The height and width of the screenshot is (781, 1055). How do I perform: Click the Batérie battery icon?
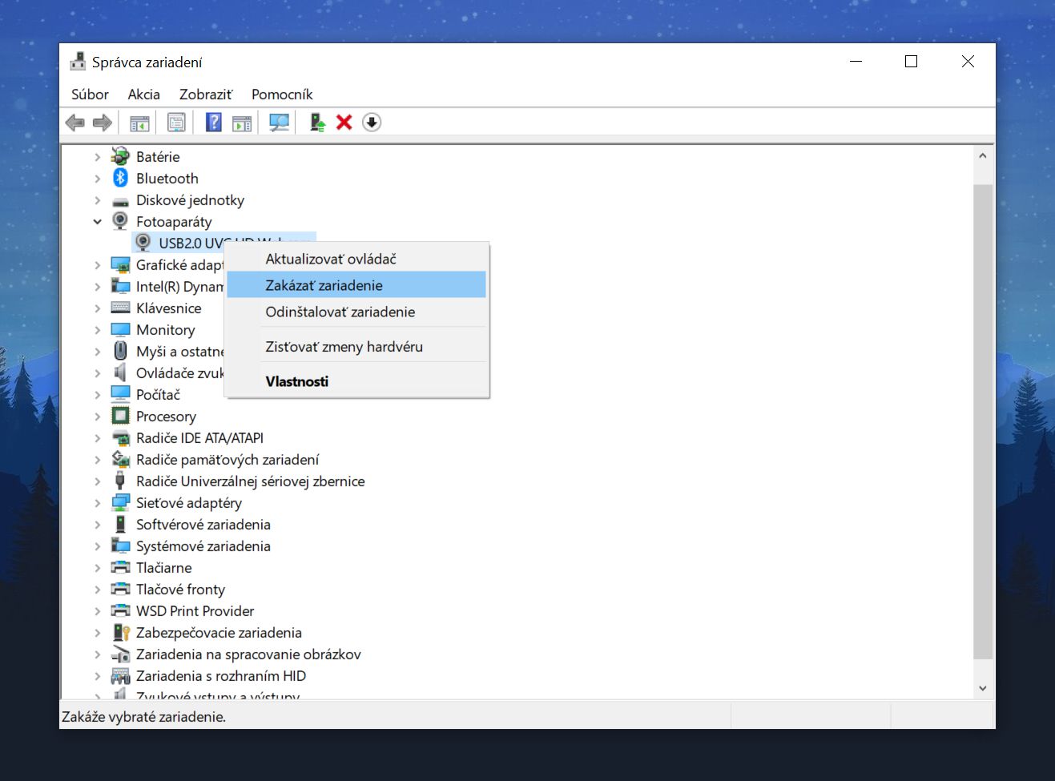click(x=120, y=157)
